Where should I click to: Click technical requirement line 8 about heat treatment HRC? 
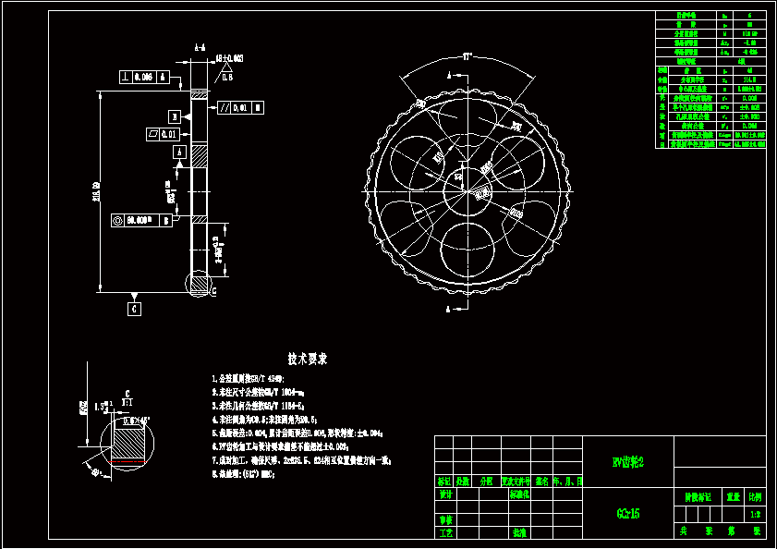[243, 474]
